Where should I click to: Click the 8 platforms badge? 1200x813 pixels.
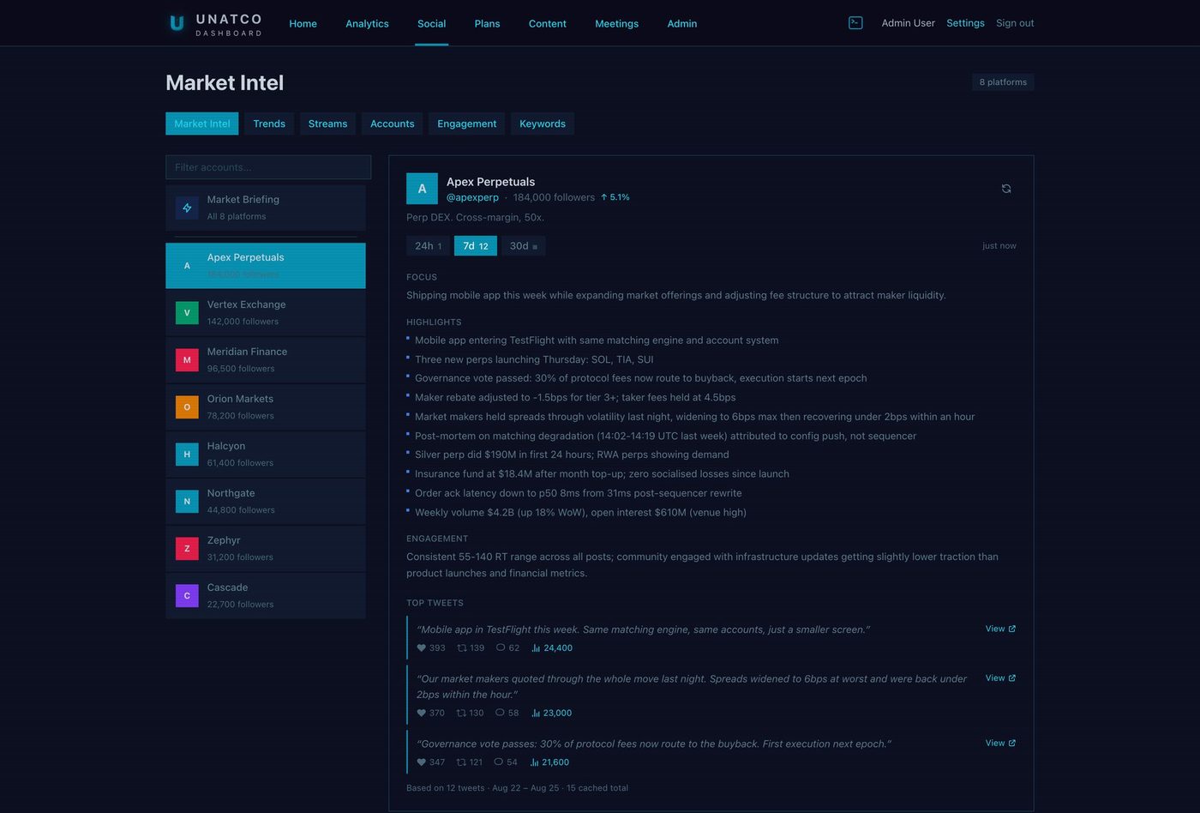pyautogui.click(x=1003, y=82)
